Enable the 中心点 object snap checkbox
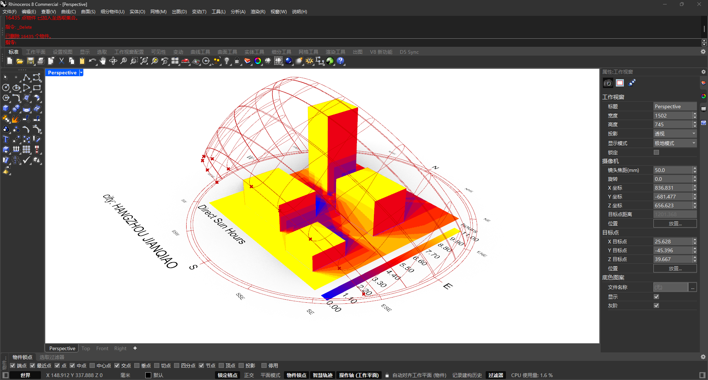The image size is (708, 380). tap(92, 366)
